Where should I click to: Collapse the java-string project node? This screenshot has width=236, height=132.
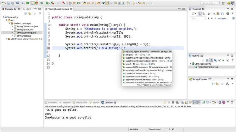click(x=3, y=17)
